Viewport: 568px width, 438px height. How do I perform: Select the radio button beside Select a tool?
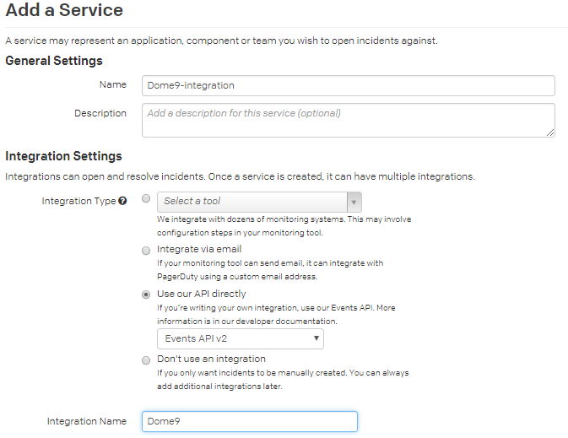pyautogui.click(x=146, y=198)
